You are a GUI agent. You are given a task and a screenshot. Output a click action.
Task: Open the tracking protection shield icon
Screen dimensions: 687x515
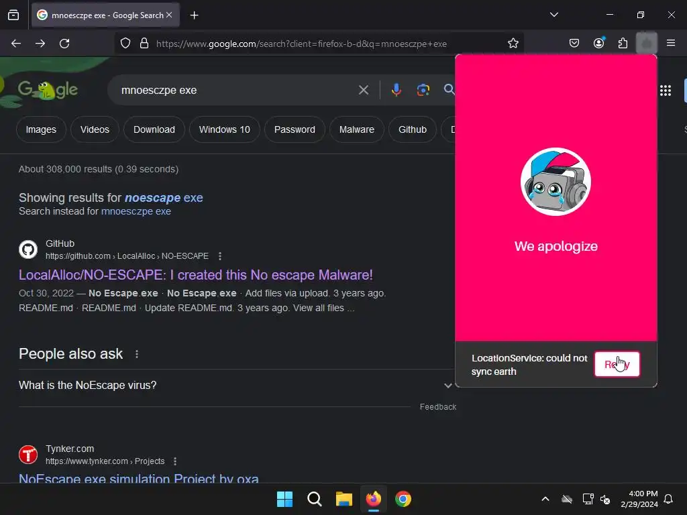125,44
